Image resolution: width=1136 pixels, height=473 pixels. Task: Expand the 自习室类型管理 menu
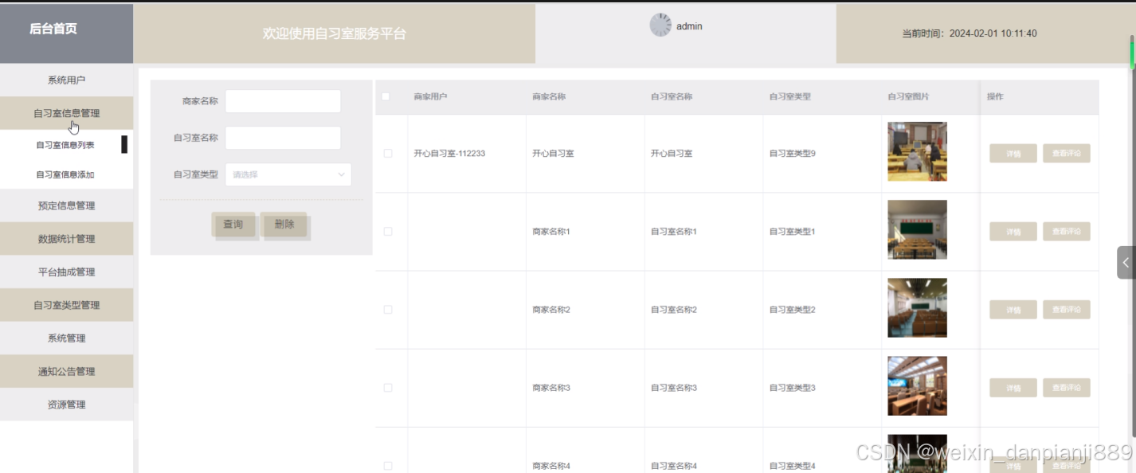click(66, 305)
